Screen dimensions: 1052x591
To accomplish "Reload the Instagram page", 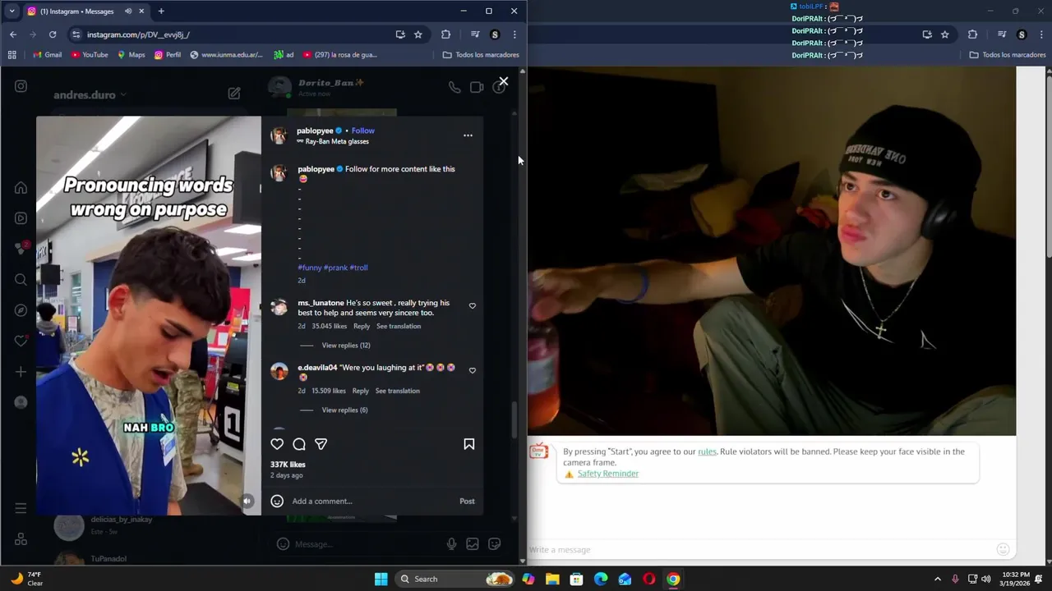I will (x=53, y=34).
